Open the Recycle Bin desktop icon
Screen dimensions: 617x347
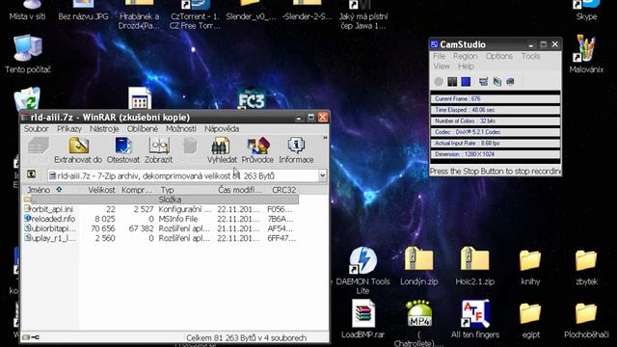pyautogui.click(x=27, y=98)
